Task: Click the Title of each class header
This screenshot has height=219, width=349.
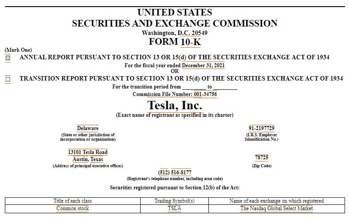Action: (73, 201)
